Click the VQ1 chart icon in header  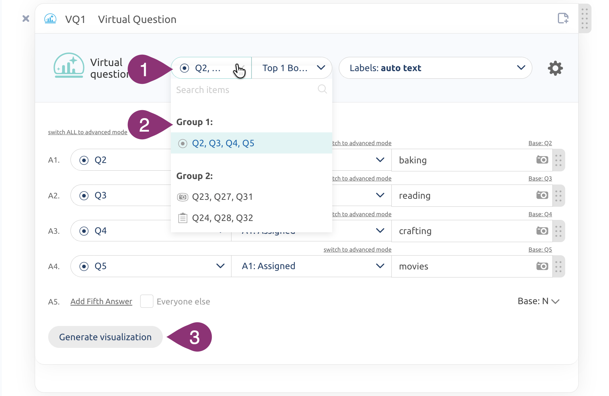click(50, 19)
